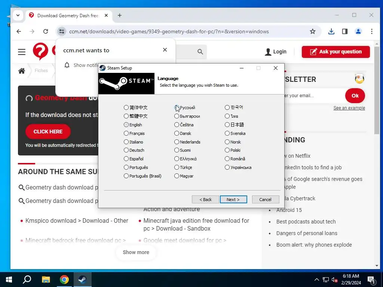The height and width of the screenshot is (287, 383).
Task: Open File Explorer from taskbar
Action: click(46, 280)
